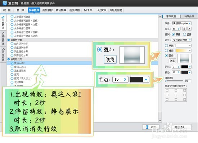Select 从中间逐列显现 effect
The width and height of the screenshot is (198, 143).
tap(21, 17)
